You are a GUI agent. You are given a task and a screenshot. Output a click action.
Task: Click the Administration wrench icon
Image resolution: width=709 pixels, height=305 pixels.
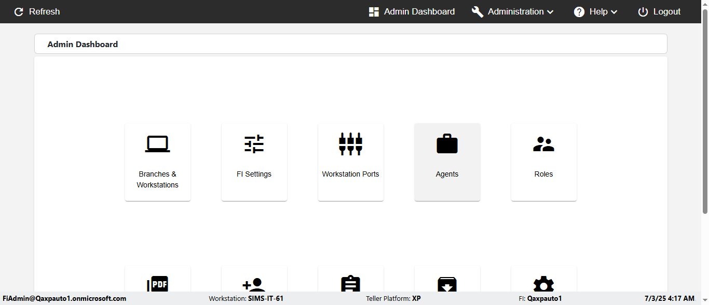(478, 12)
